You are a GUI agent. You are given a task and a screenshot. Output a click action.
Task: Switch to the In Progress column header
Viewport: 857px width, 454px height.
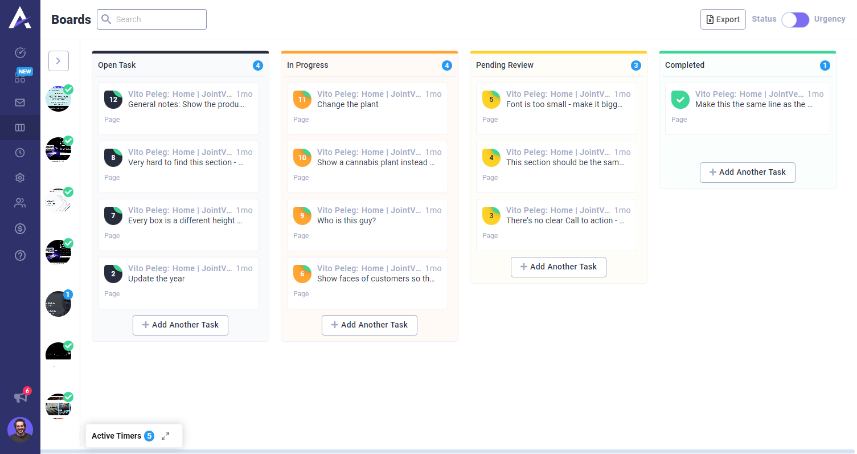pyautogui.click(x=307, y=65)
